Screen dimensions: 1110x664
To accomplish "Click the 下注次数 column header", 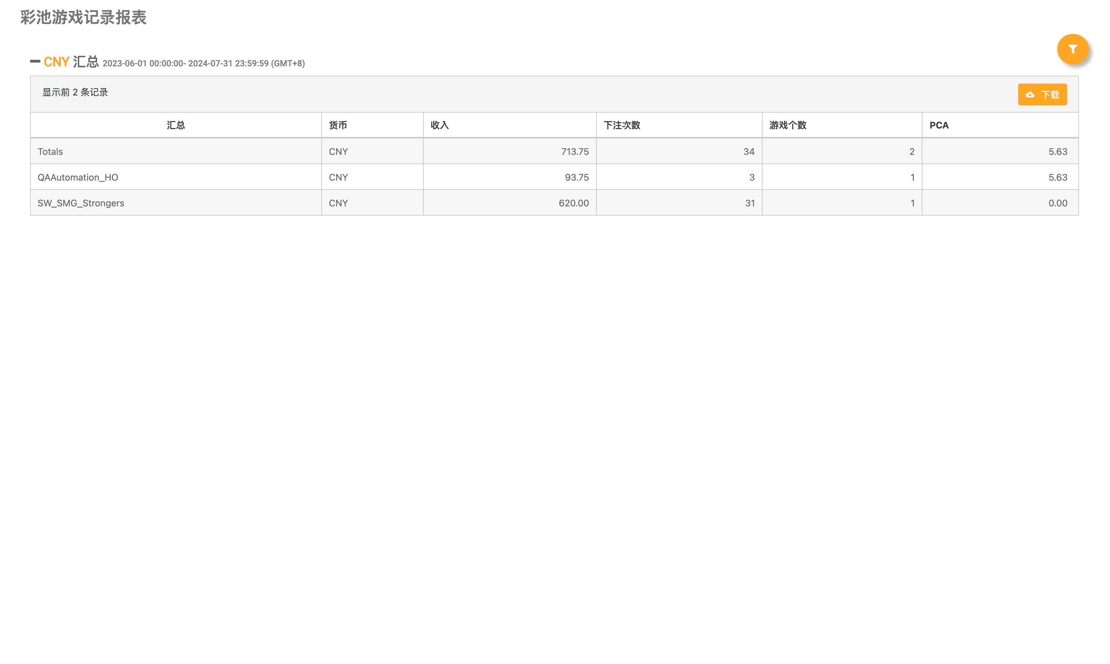I will coord(622,125).
